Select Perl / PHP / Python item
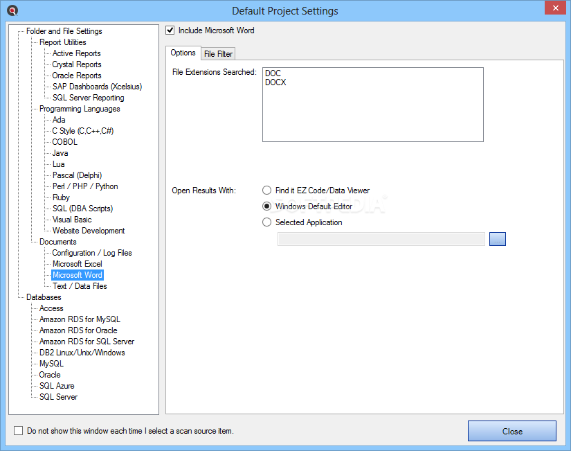Viewport: 571px width, 451px height. pyautogui.click(x=85, y=186)
